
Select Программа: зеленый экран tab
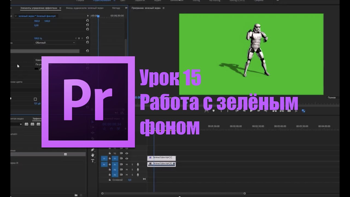[146, 8]
